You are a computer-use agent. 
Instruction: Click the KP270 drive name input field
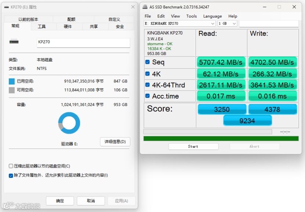pos(83,43)
